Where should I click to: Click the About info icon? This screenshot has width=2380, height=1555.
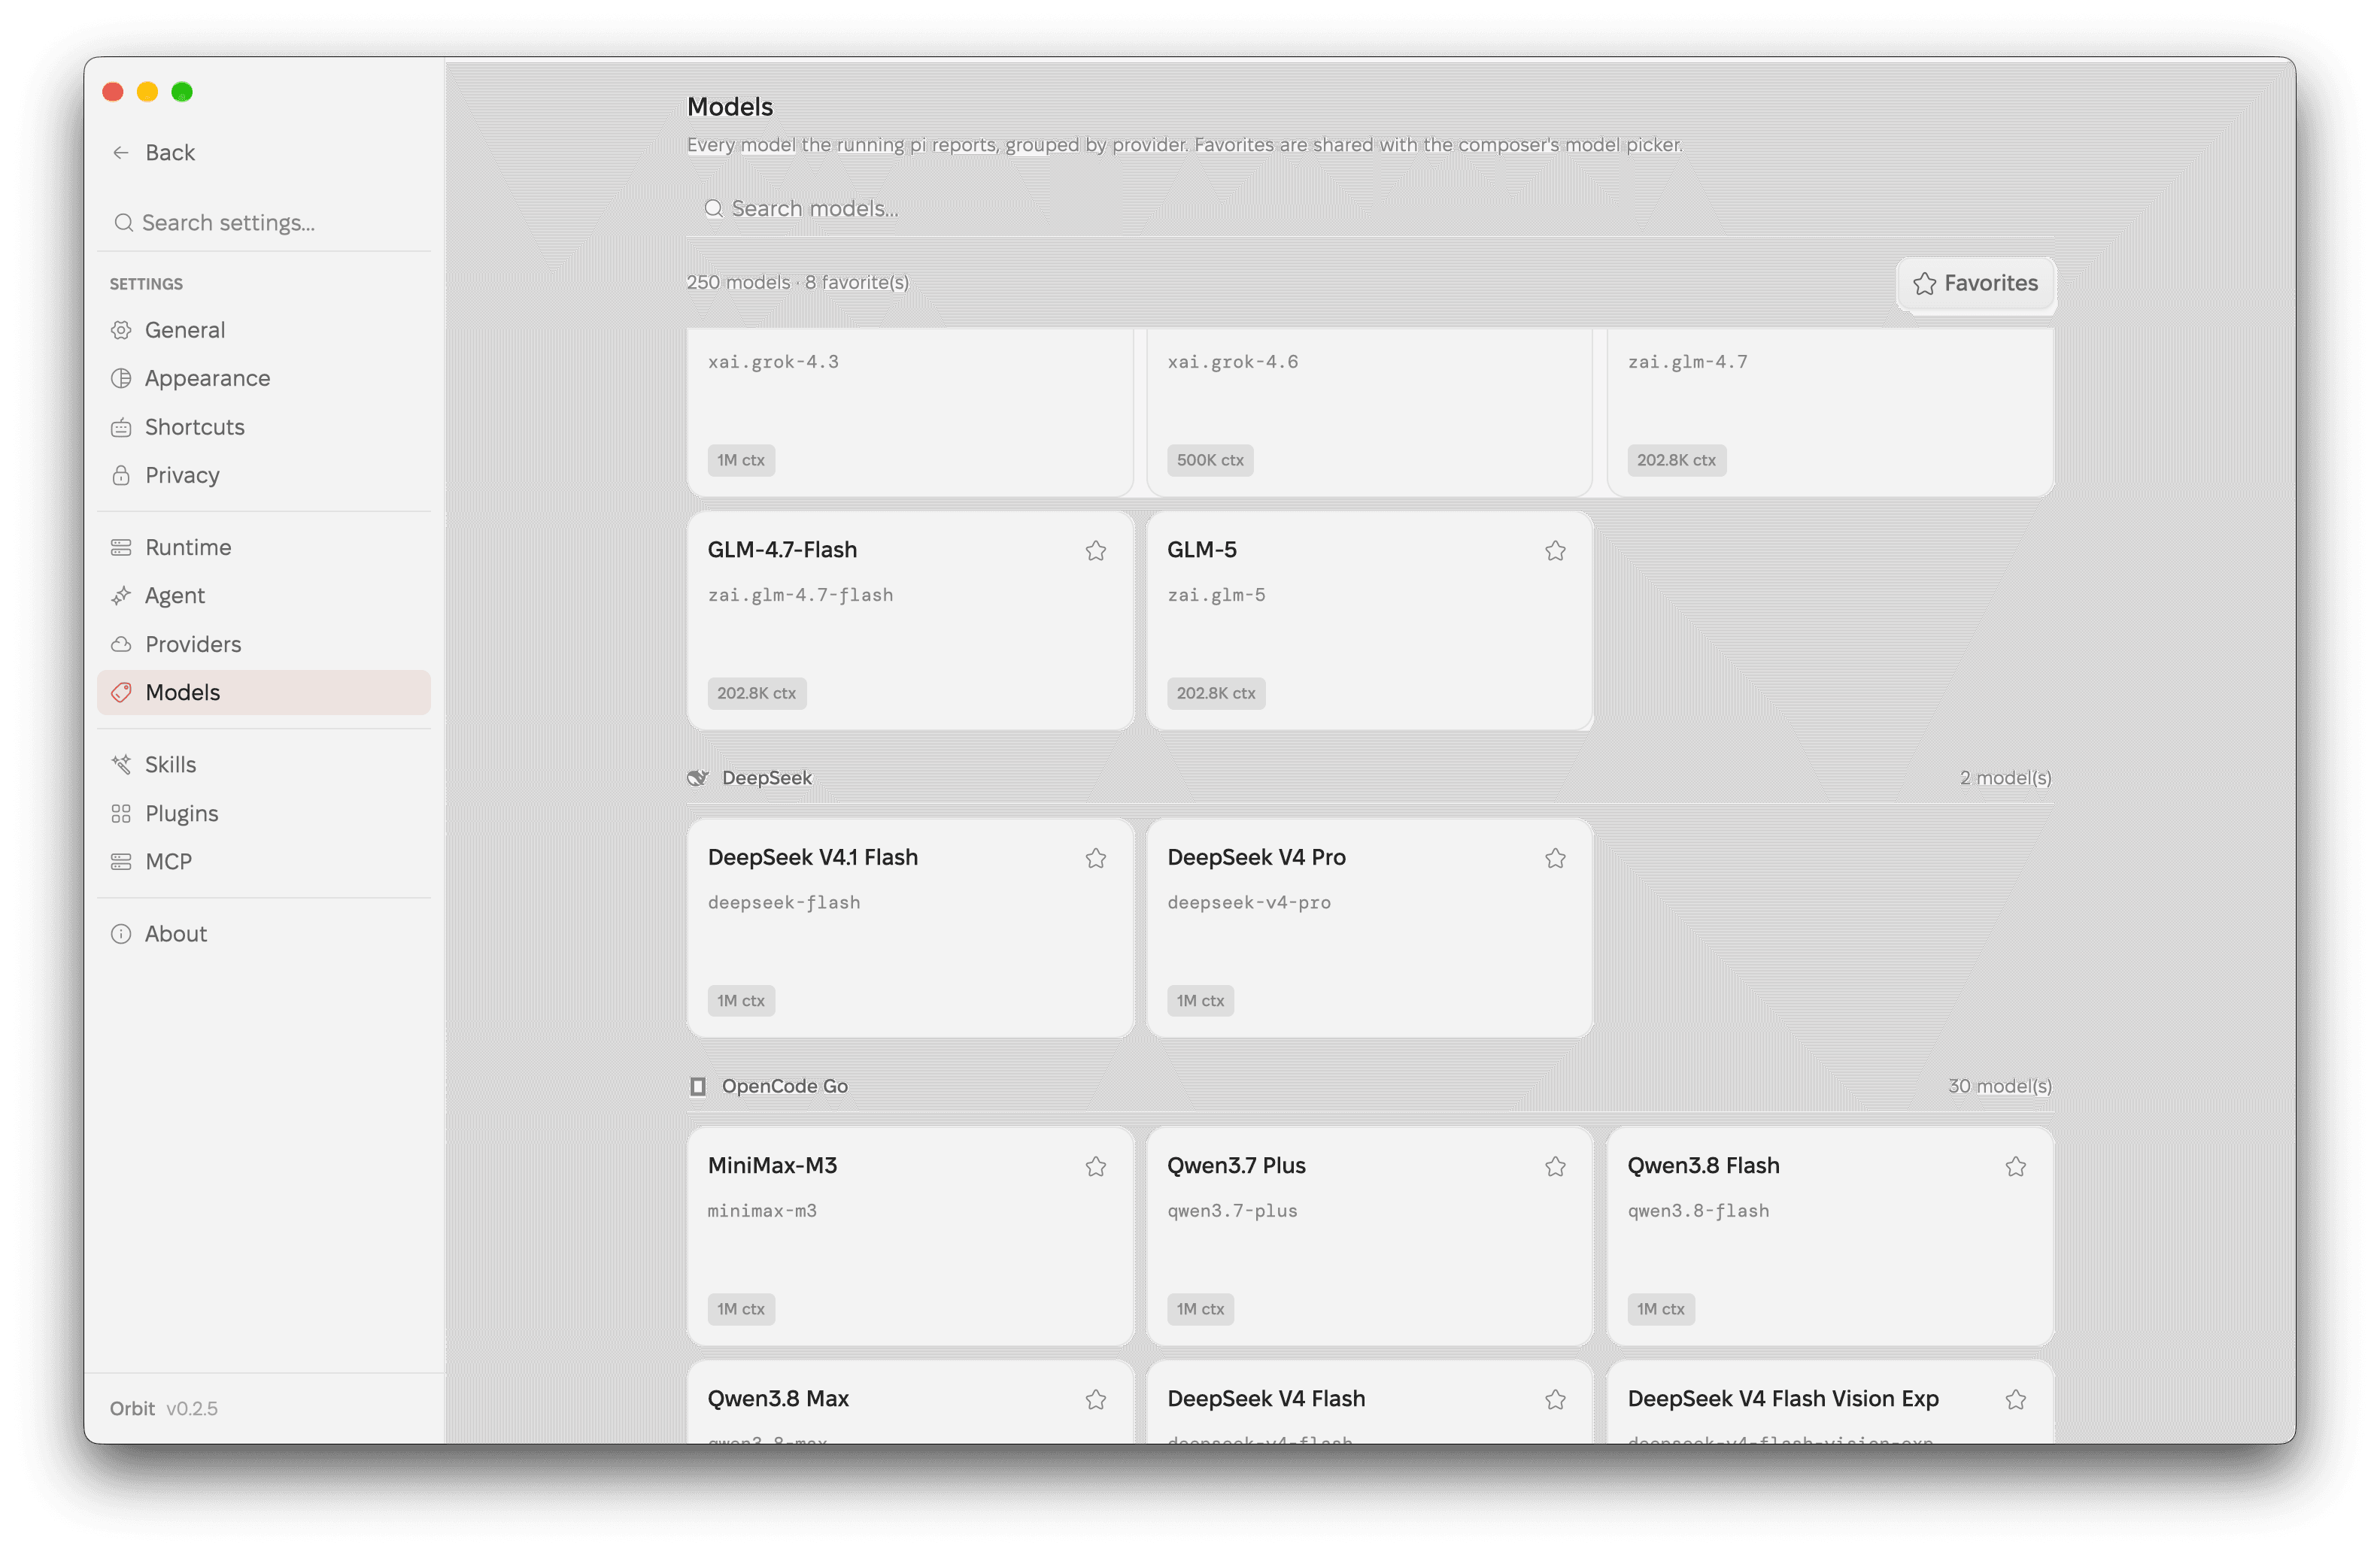tap(121, 933)
